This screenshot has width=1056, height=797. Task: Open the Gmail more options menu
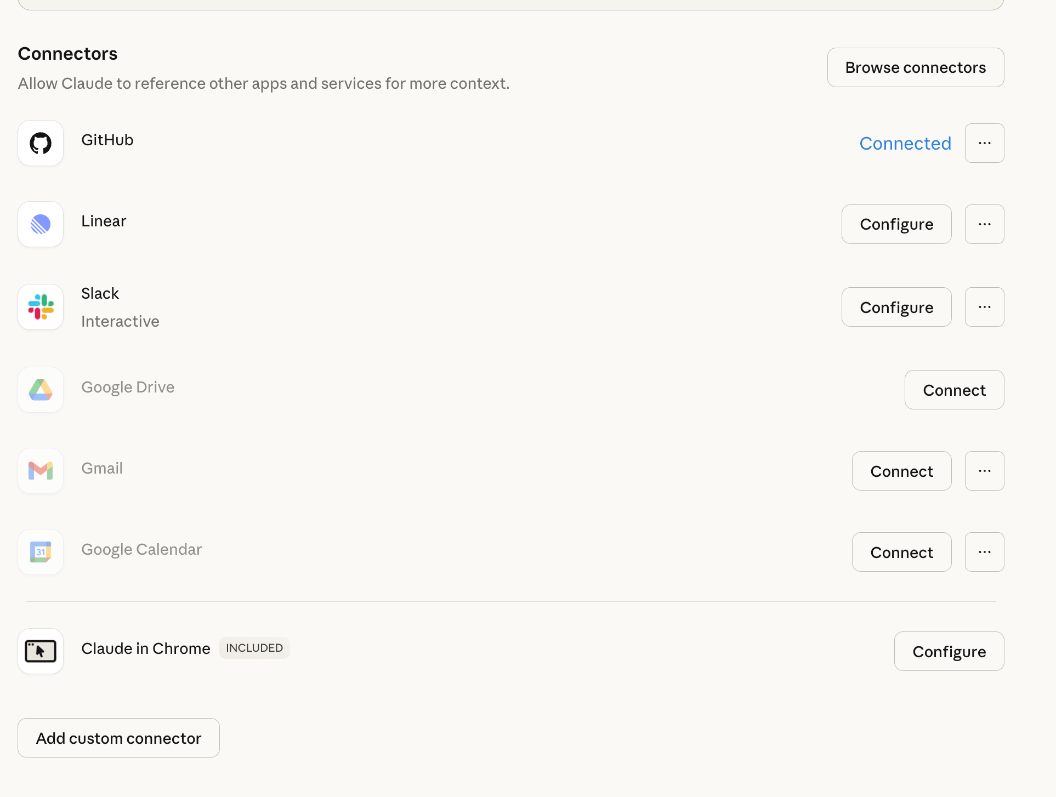click(x=985, y=471)
